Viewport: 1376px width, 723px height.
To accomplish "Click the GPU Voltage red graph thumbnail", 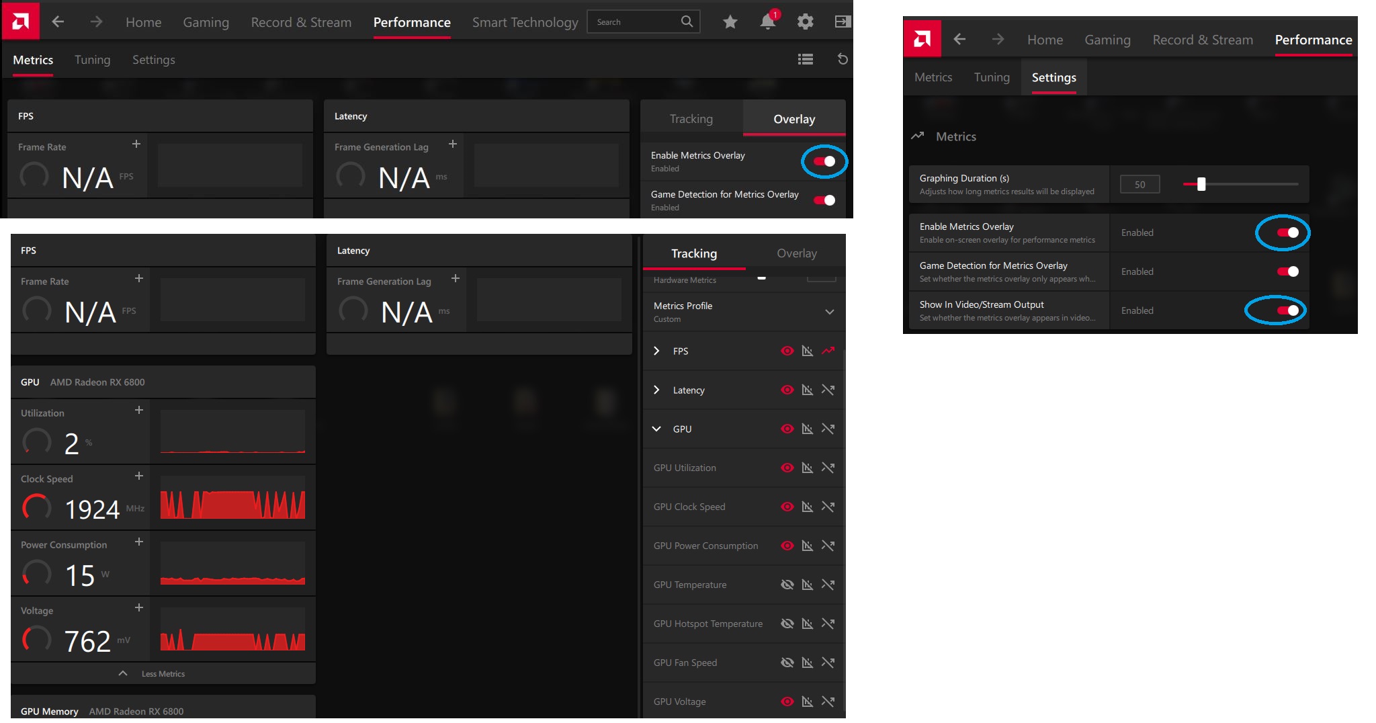I will [232, 629].
